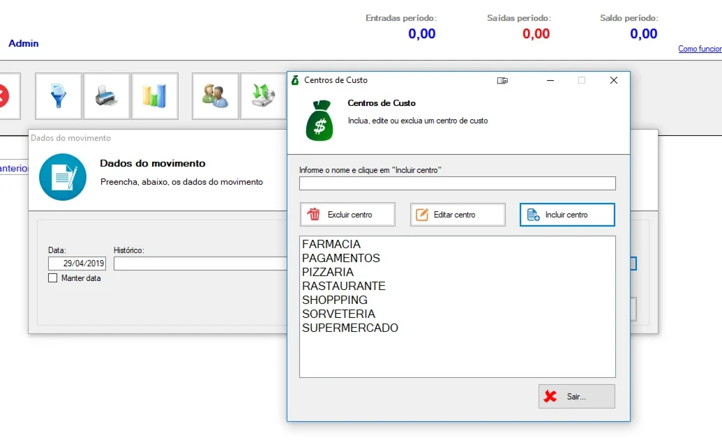This screenshot has height=442, width=722.
Task: Open the users management icon
Action: 215,96
